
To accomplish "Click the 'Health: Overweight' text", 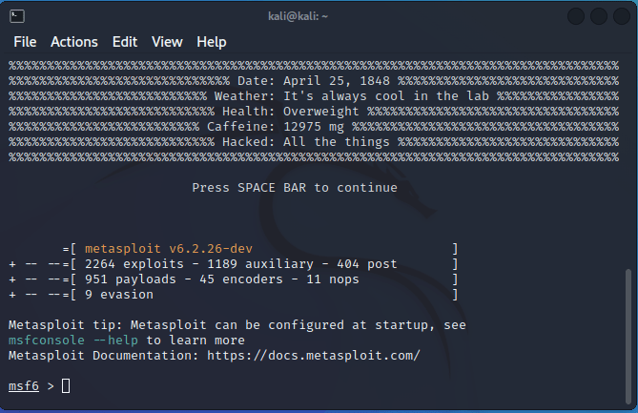I will (x=291, y=112).
